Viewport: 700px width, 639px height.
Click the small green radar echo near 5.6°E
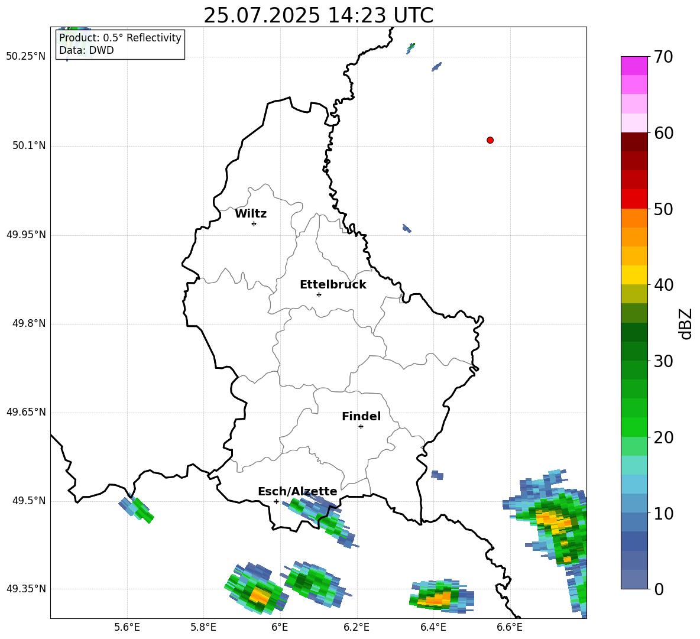click(137, 510)
